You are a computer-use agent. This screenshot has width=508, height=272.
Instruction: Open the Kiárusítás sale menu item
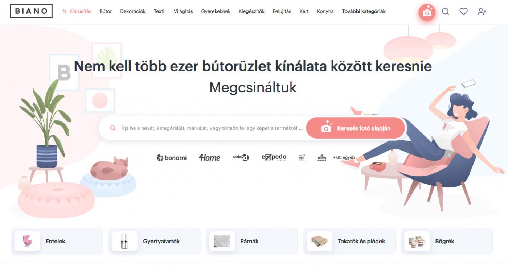(77, 11)
